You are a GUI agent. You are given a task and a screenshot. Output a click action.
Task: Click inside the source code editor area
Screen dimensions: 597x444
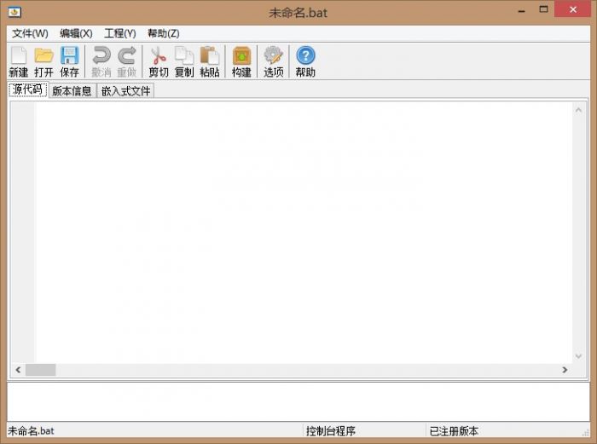[x=304, y=232]
